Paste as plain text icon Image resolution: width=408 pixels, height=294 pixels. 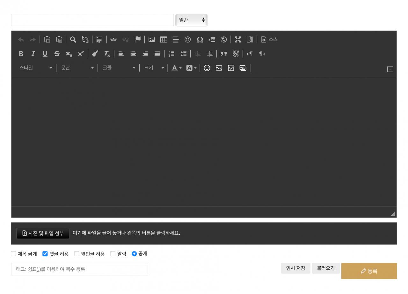(x=47, y=40)
